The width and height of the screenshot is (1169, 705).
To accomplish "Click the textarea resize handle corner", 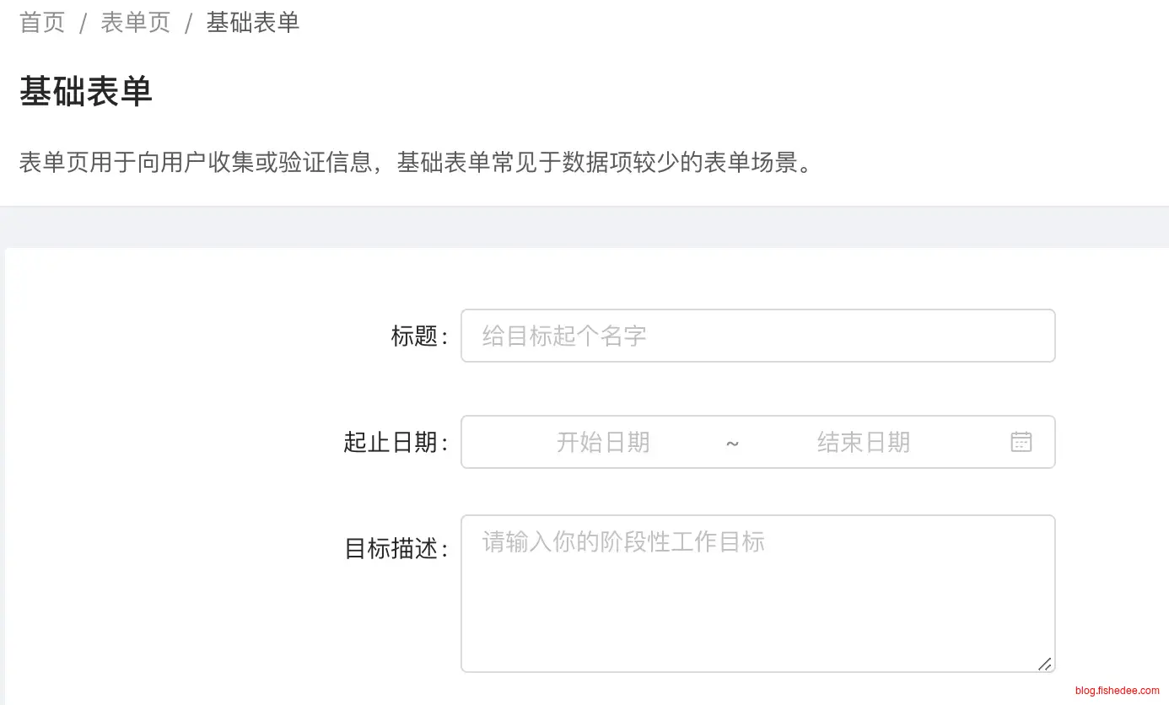I will 1044,664.
